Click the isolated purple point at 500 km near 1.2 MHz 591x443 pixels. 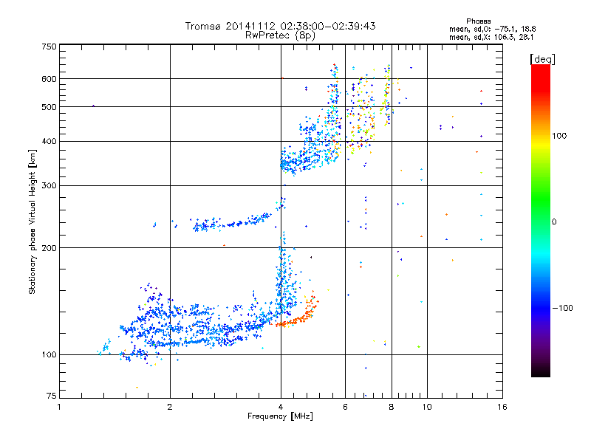pyautogui.click(x=94, y=106)
